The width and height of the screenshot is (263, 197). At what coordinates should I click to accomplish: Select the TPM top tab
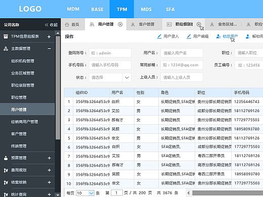pos(122,9)
